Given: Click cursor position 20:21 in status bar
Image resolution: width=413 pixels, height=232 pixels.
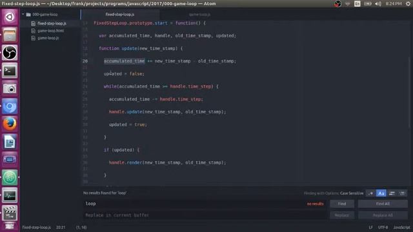Looking at the screenshot, I should coord(61,227).
